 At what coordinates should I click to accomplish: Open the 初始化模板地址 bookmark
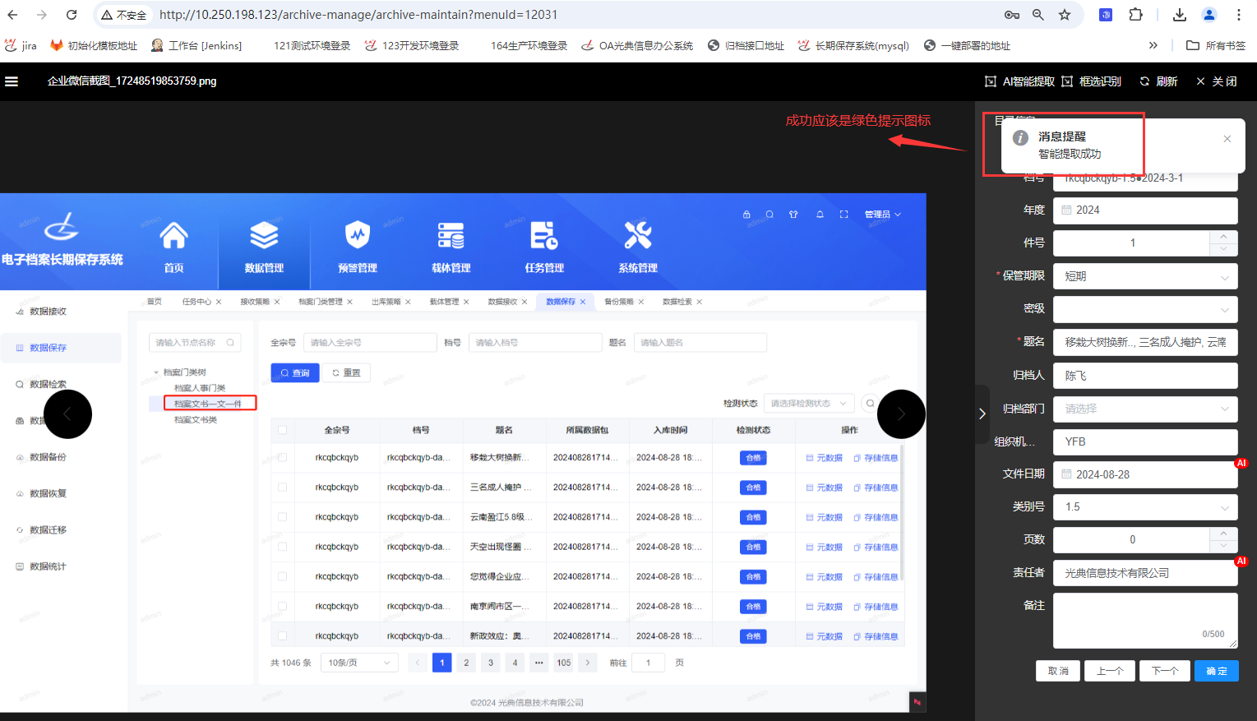(x=94, y=46)
